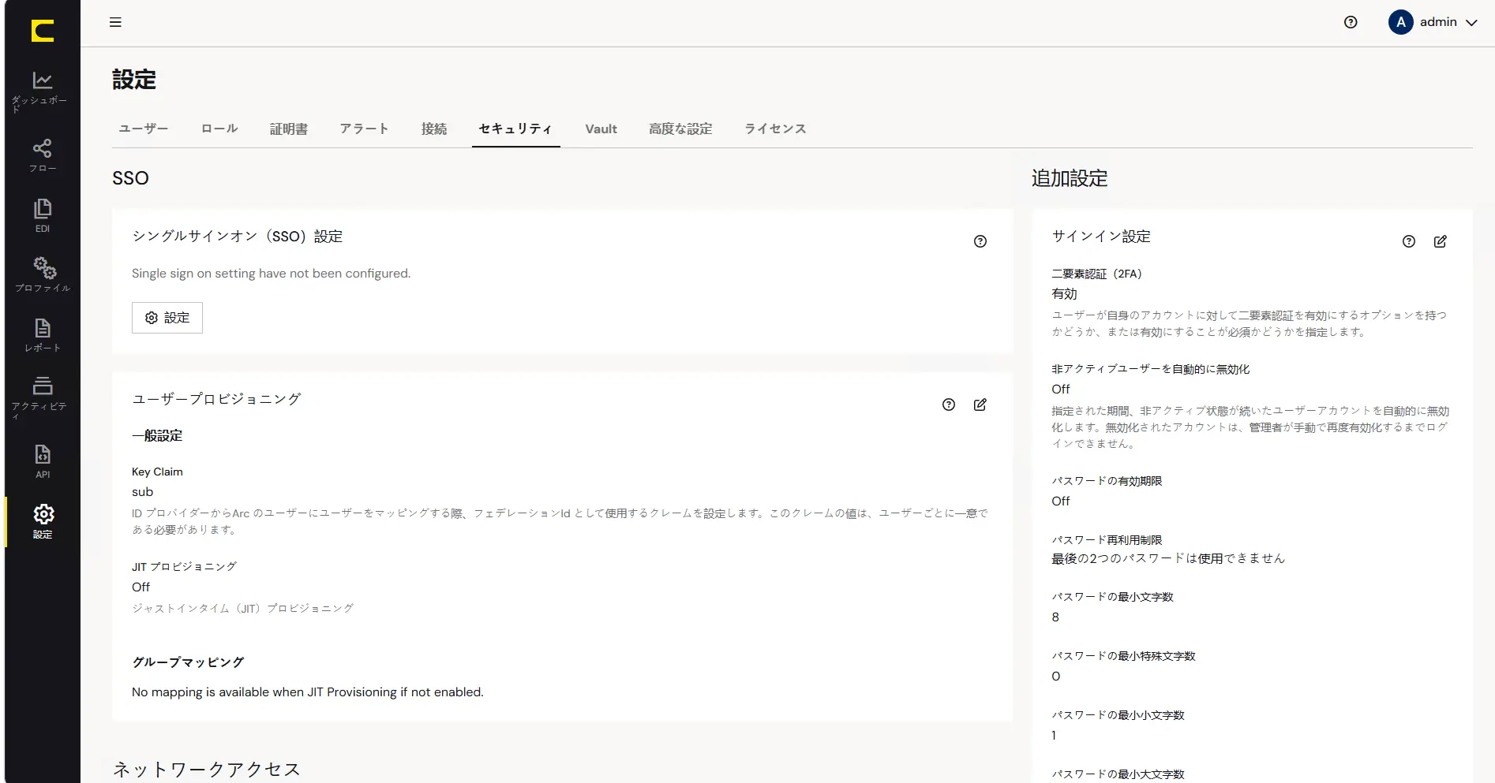This screenshot has width=1495, height=783.
Task: Toggle the hamburger menu icon
Action: click(x=115, y=22)
